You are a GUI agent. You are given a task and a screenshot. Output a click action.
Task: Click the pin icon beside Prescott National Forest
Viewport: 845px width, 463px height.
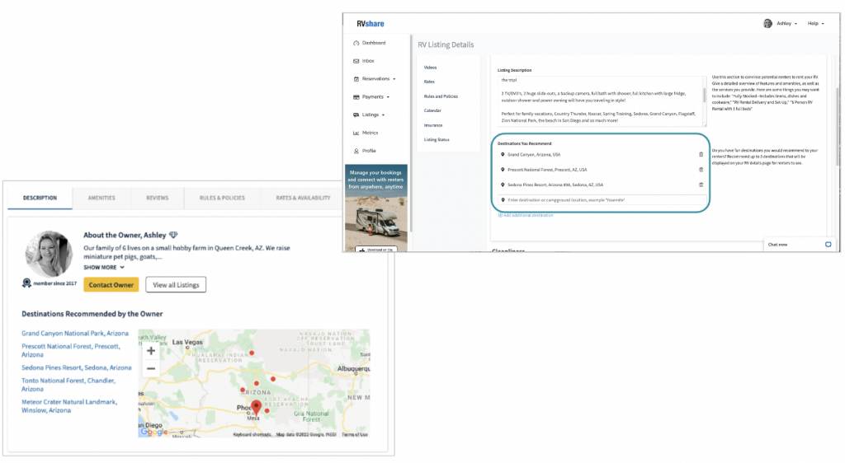pyautogui.click(x=503, y=170)
